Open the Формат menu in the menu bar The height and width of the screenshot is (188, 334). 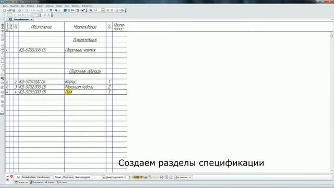point(40,6)
